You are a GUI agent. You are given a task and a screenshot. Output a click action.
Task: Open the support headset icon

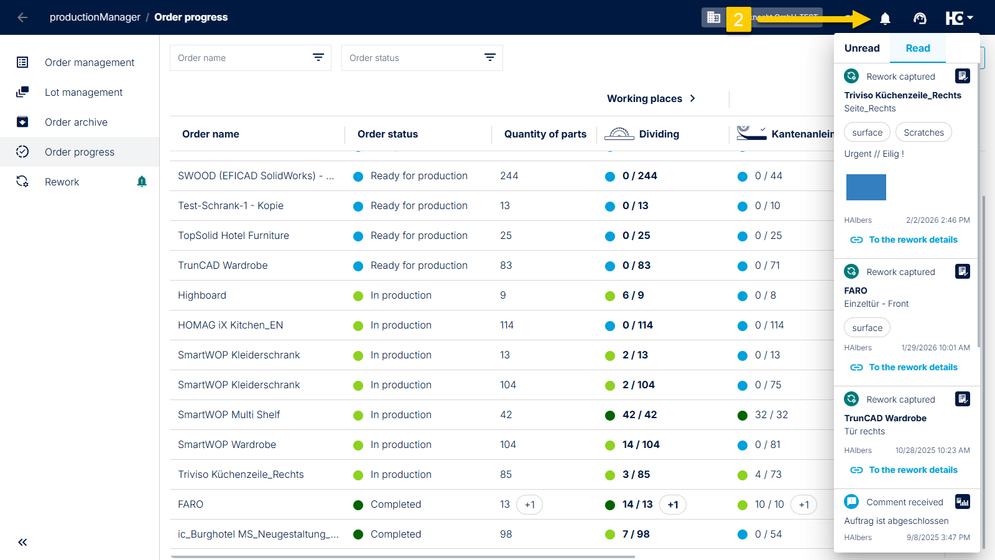point(920,19)
